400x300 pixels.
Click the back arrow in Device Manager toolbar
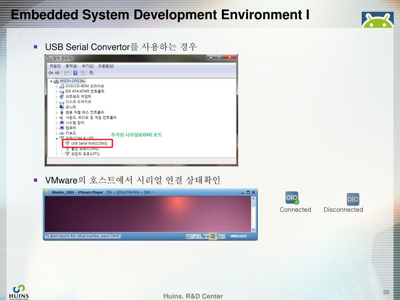click(51, 73)
